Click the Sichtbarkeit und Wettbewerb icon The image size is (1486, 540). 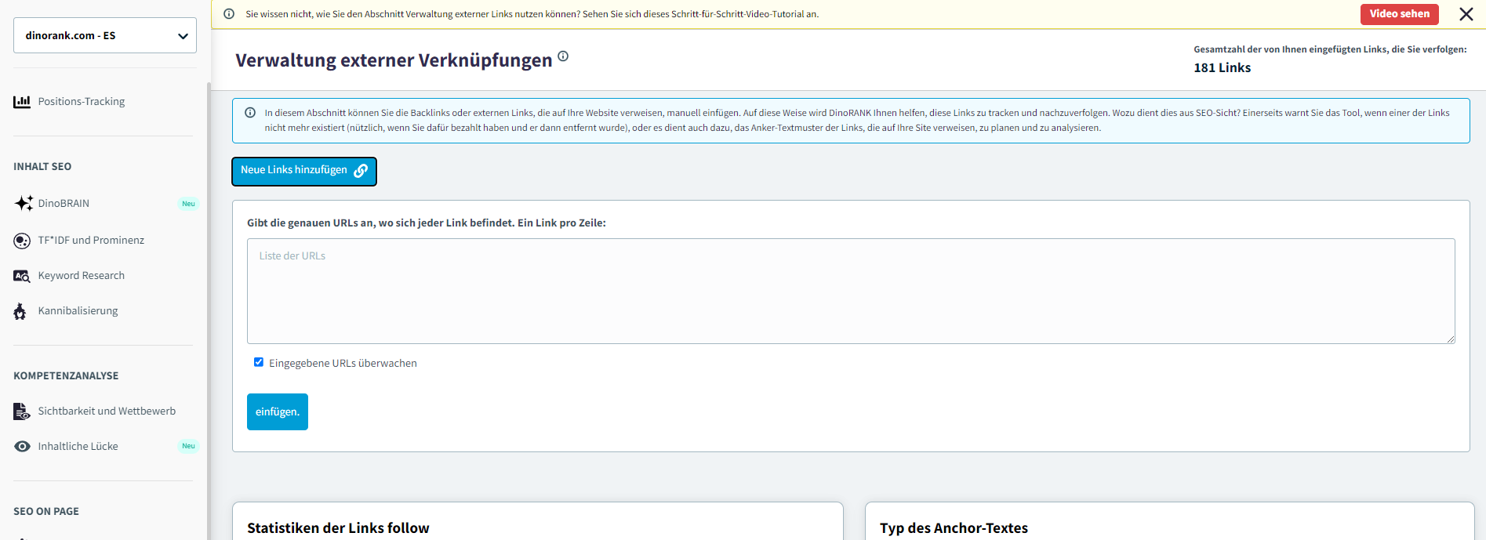(22, 411)
